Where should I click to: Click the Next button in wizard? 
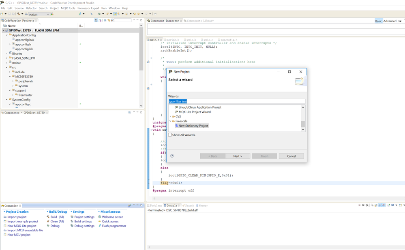(x=238, y=156)
